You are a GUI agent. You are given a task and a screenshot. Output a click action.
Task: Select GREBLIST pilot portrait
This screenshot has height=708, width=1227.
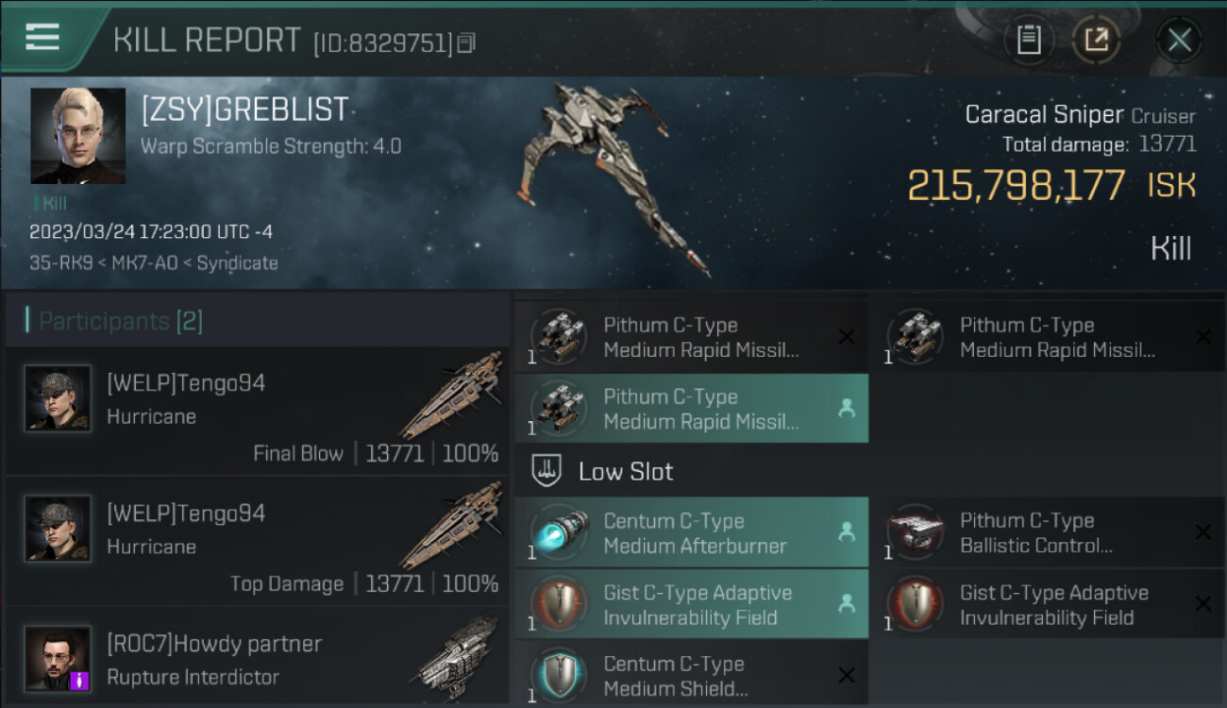78,136
